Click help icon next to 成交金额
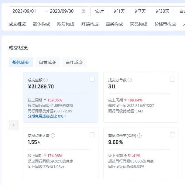Screen dimensions: 185x185 tap(46, 80)
